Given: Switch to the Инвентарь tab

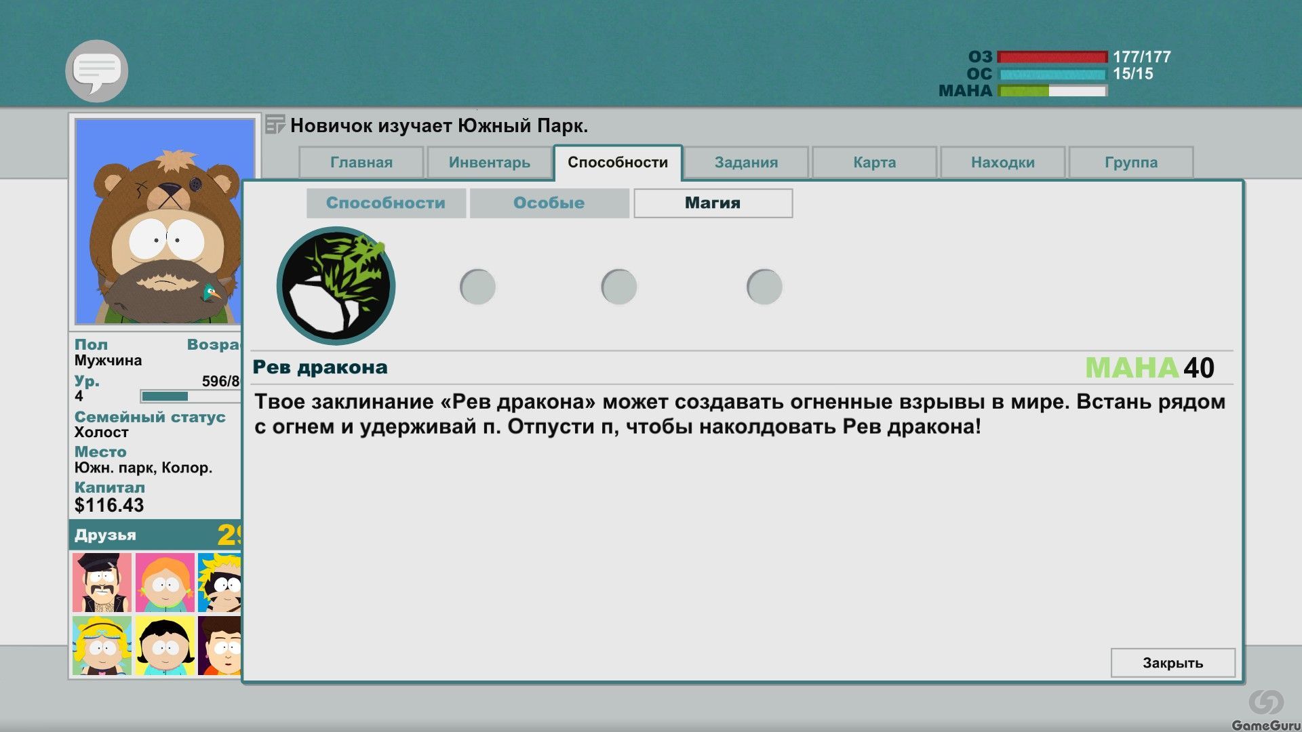Looking at the screenshot, I should tap(490, 163).
